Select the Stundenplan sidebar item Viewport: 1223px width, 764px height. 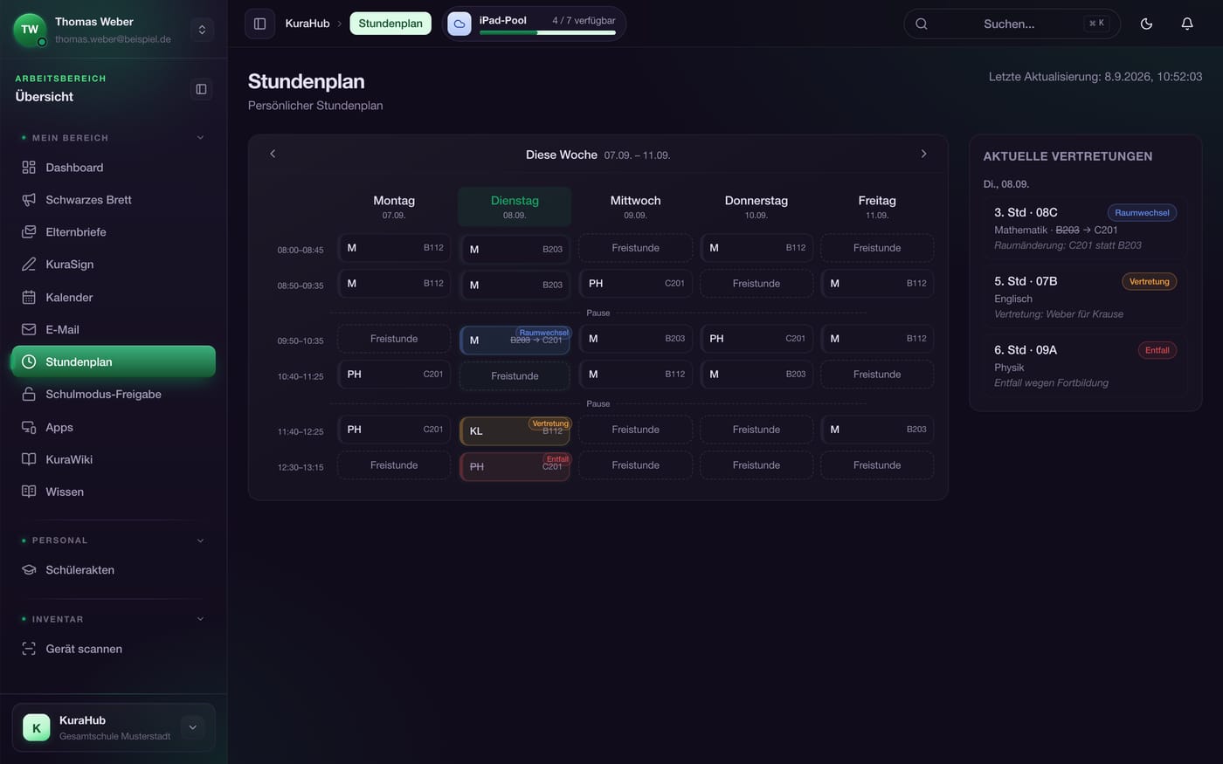pyautogui.click(x=114, y=361)
